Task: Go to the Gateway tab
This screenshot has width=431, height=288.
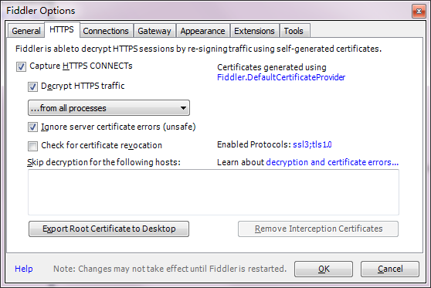Action: pyautogui.click(x=154, y=31)
